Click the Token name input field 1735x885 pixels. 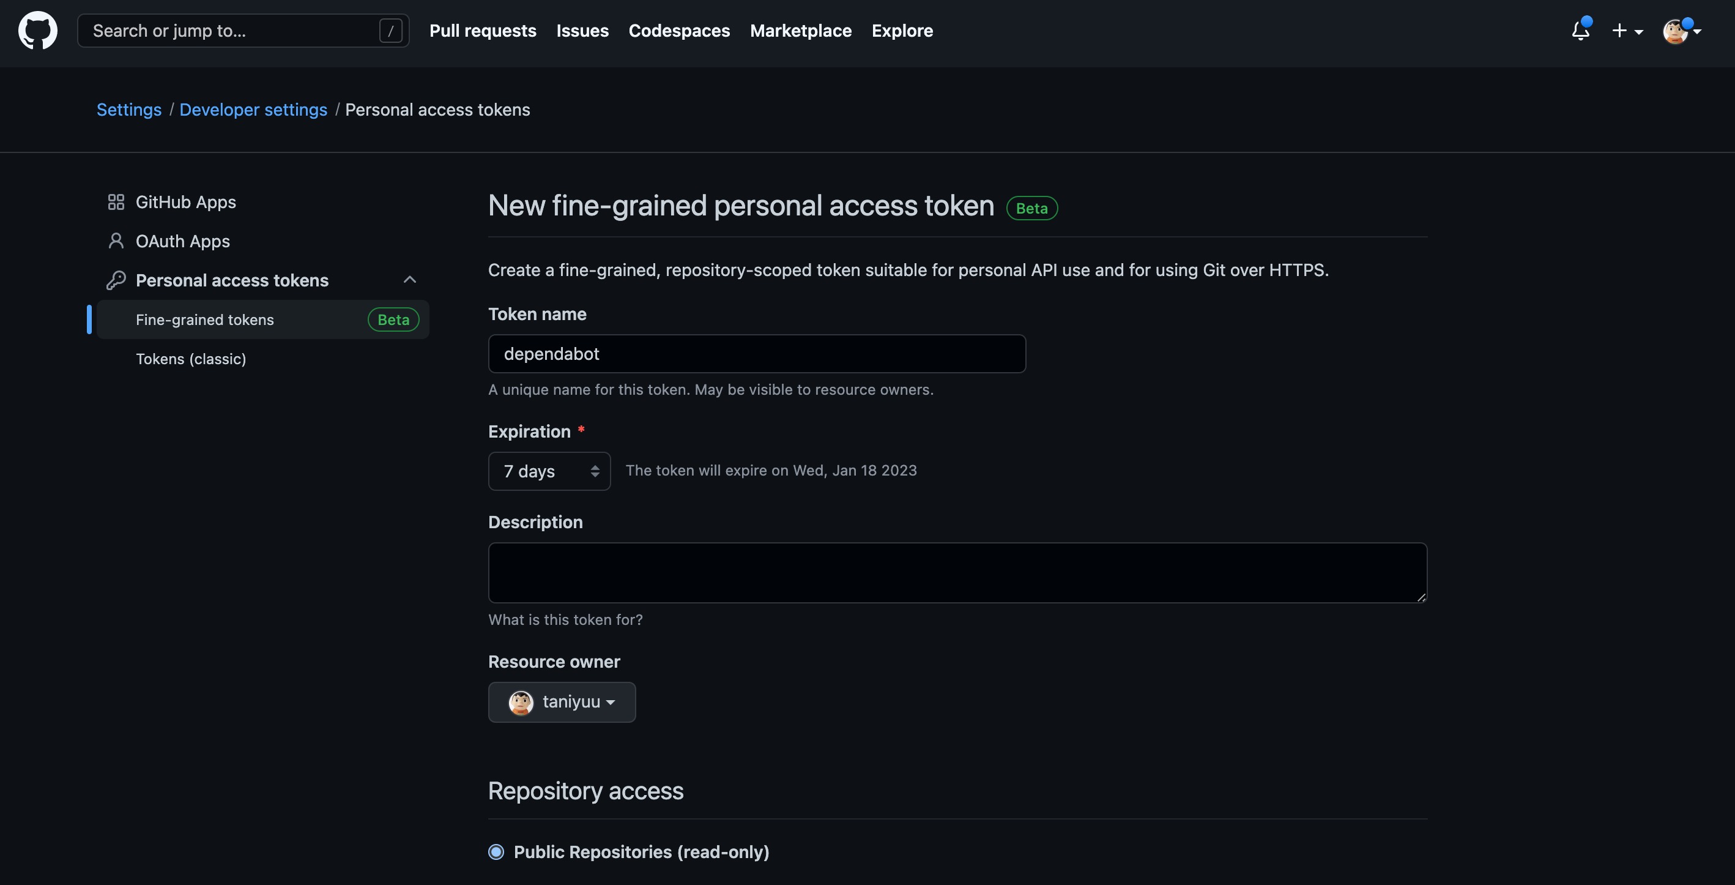[756, 354]
